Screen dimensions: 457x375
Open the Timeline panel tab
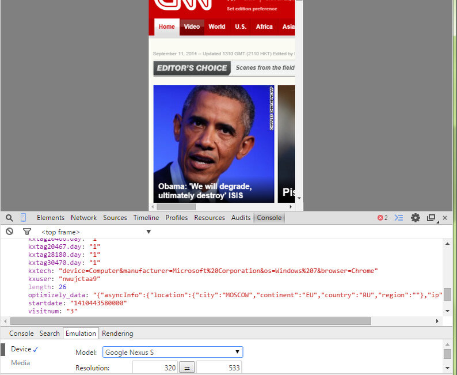coord(146,218)
